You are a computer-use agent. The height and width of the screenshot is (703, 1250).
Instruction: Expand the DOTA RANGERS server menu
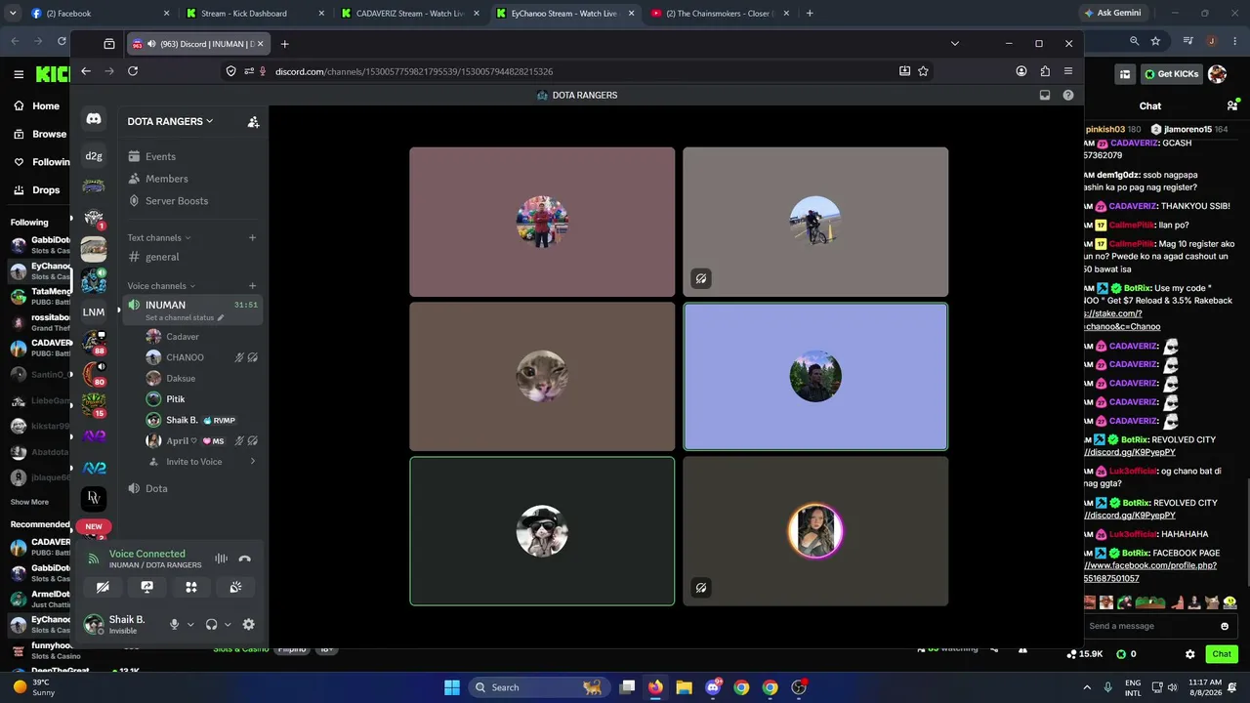point(170,121)
